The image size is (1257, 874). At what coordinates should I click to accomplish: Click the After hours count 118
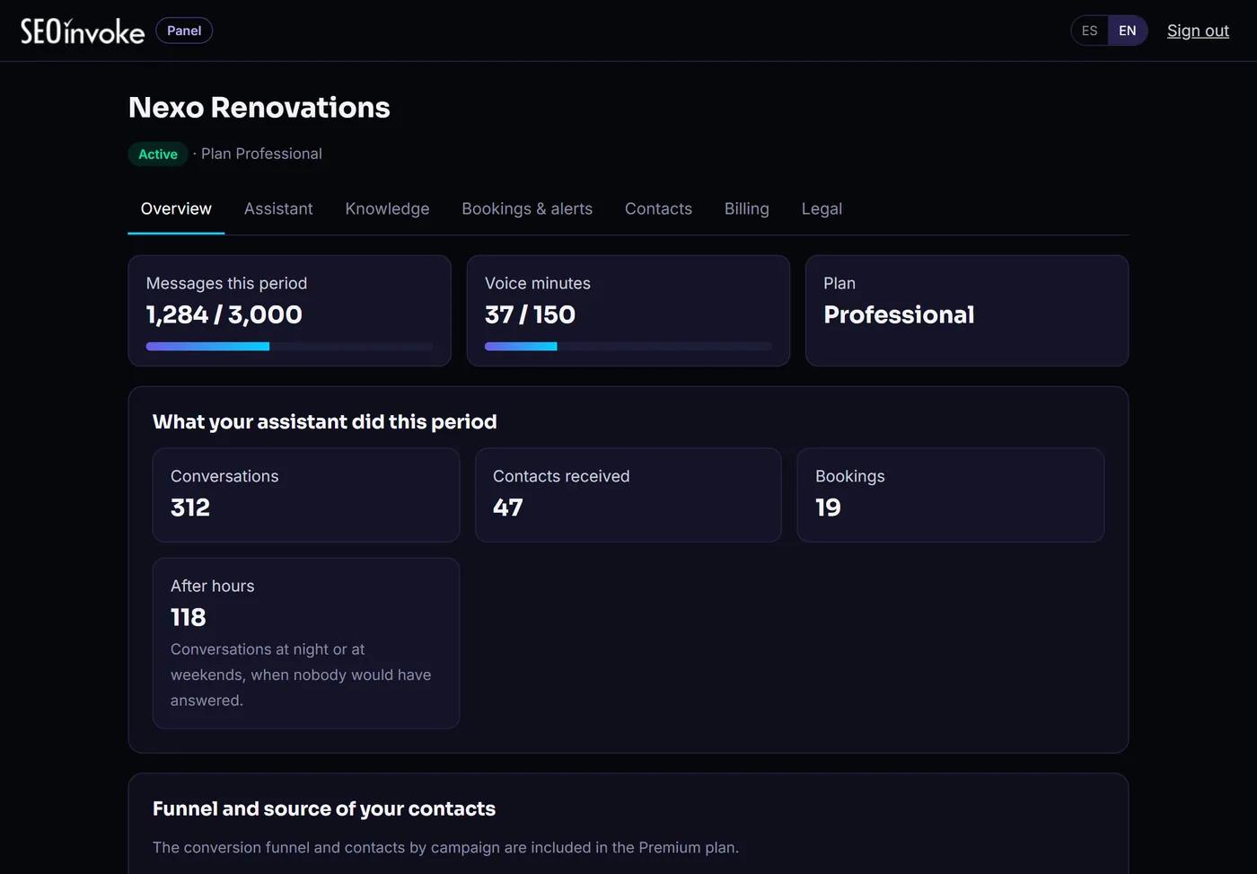189,617
